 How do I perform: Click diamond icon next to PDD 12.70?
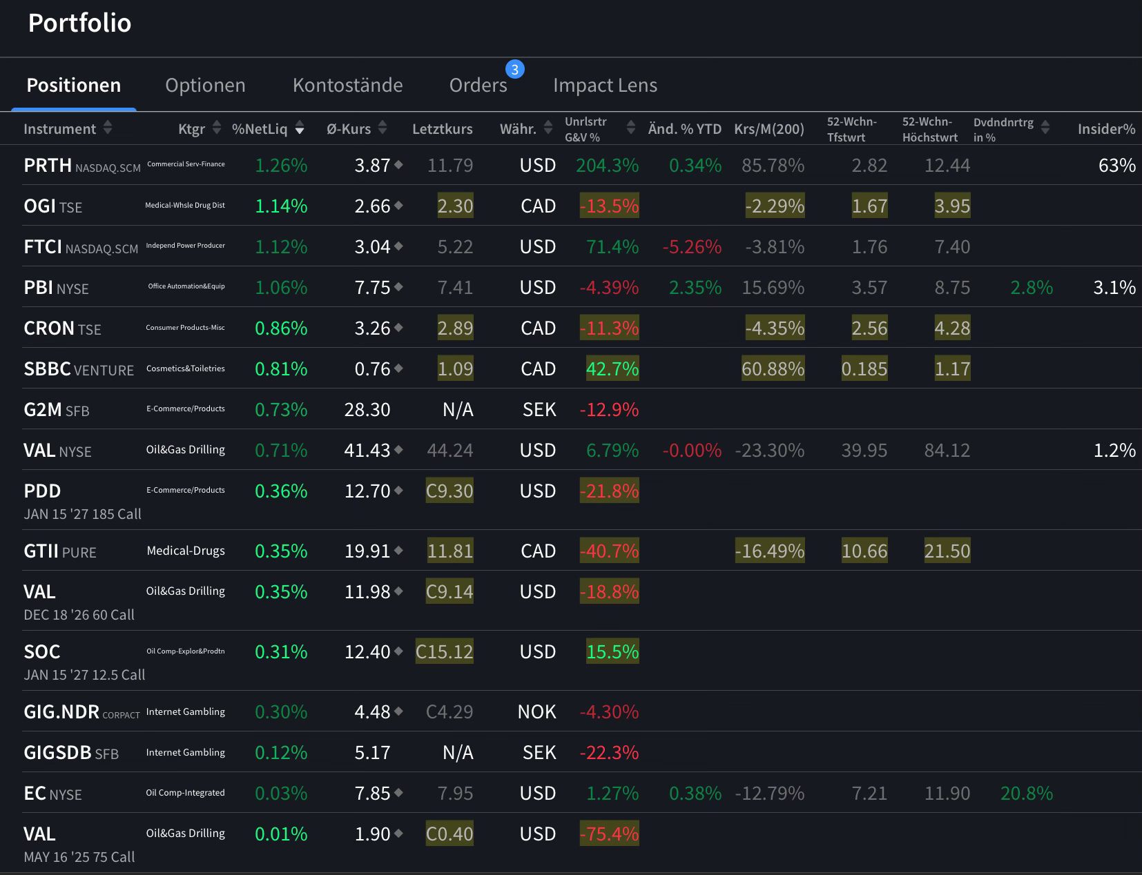pyautogui.click(x=398, y=491)
